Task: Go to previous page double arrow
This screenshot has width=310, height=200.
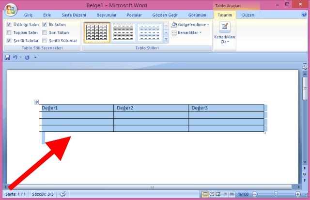Action: coord(305,168)
